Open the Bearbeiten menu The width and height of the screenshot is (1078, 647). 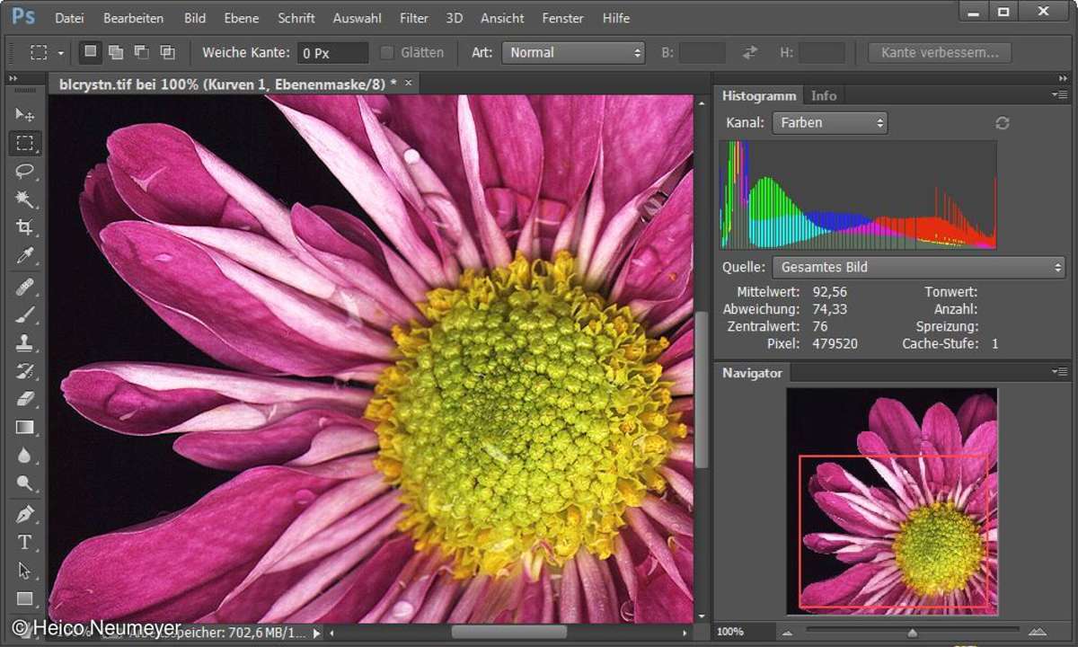(134, 17)
